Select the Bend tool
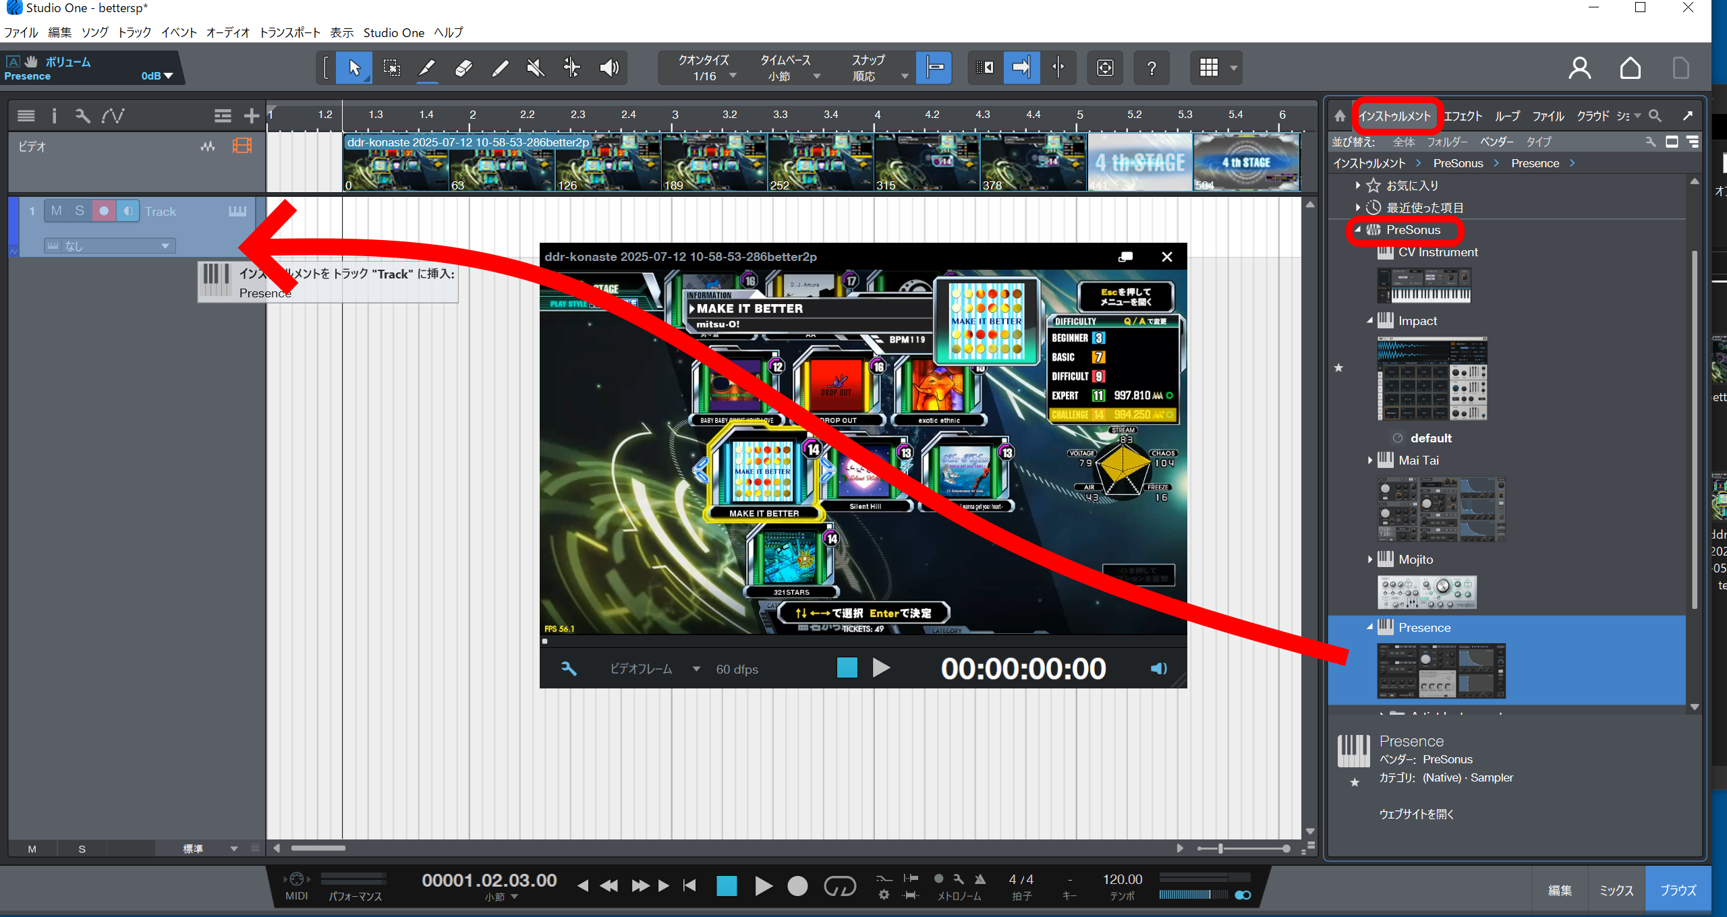This screenshot has width=1727, height=917. pyautogui.click(x=571, y=67)
